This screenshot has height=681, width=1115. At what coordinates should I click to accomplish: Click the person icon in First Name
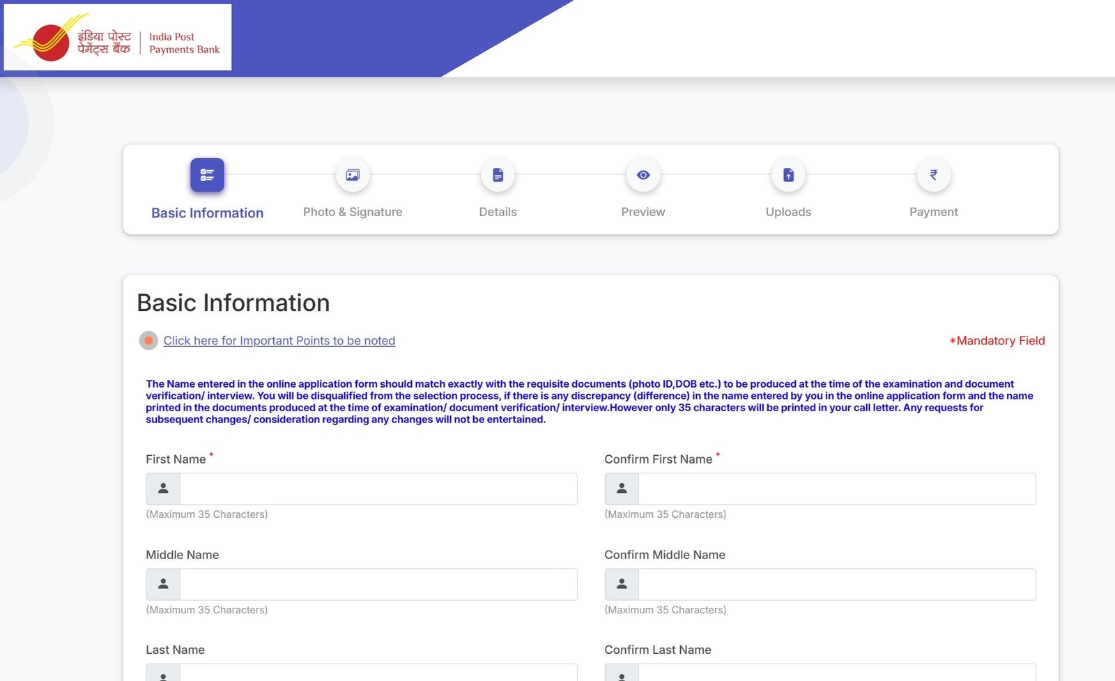pyautogui.click(x=163, y=489)
